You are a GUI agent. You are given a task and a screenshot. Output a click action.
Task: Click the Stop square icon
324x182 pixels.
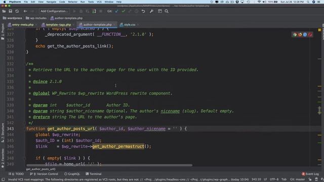[x=101, y=11]
